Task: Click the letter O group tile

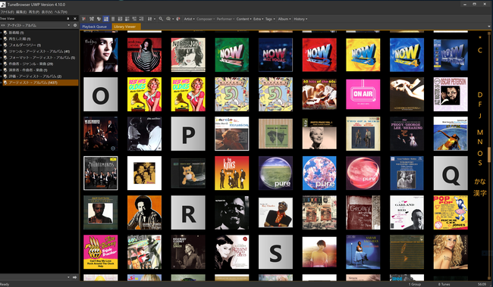Action: (101, 94)
